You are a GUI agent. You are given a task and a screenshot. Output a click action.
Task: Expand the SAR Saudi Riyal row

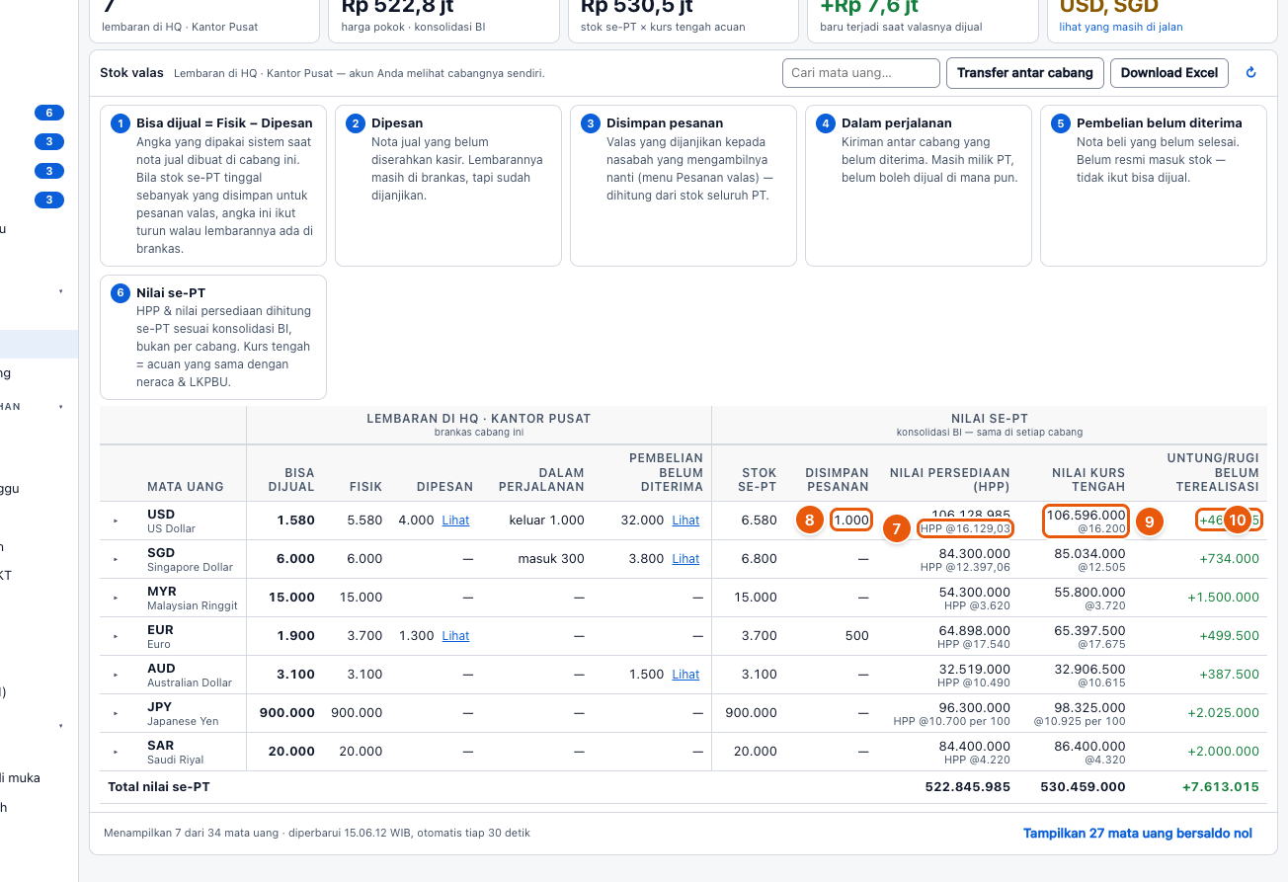coord(116,752)
